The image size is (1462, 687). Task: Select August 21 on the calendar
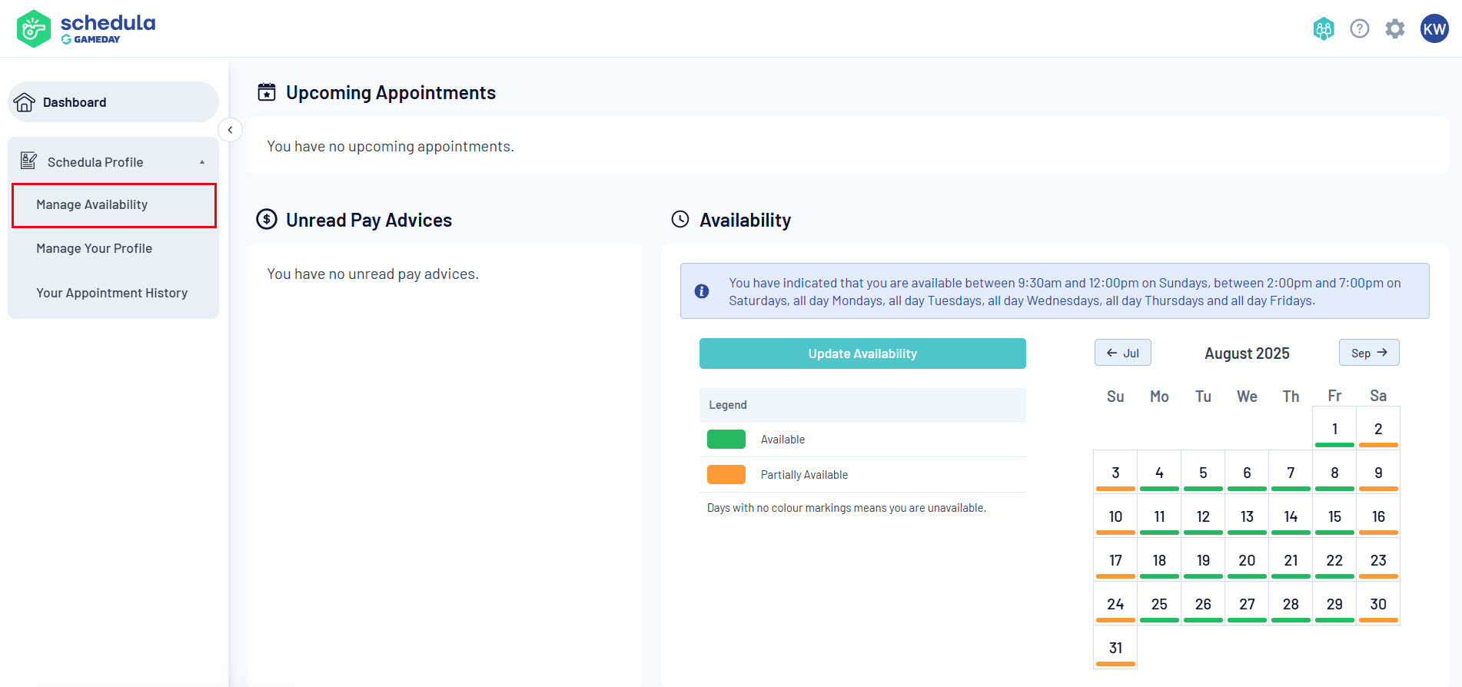coord(1291,560)
